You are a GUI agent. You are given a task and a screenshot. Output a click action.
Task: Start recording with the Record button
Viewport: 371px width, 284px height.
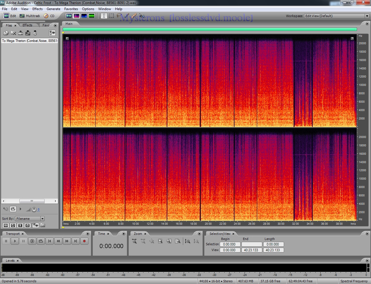pyautogui.click(x=84, y=241)
